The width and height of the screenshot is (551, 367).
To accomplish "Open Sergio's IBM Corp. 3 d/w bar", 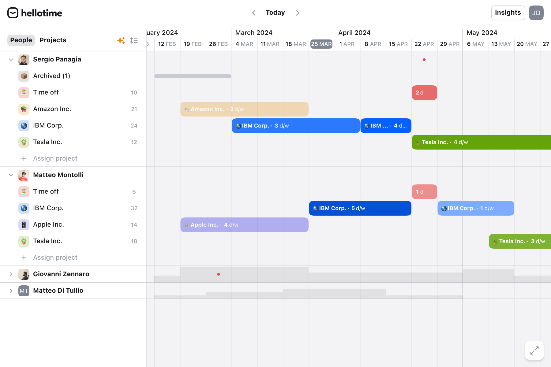I will (296, 126).
